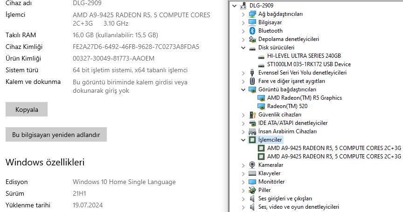Expand the Ses girişleri ve çıkışları node

243,198
